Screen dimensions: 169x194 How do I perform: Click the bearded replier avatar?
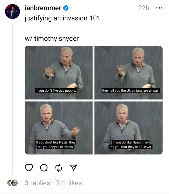(15, 183)
